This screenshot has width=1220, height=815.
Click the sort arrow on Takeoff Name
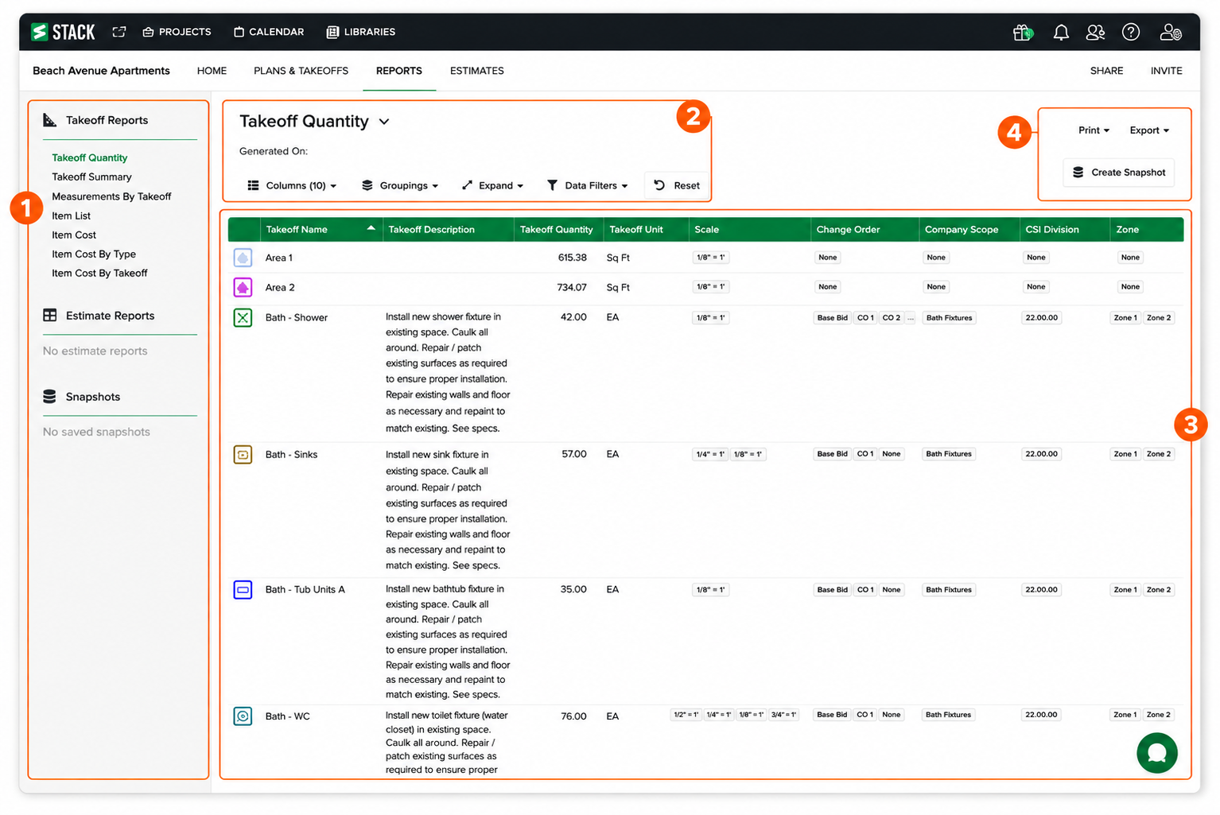pos(371,229)
